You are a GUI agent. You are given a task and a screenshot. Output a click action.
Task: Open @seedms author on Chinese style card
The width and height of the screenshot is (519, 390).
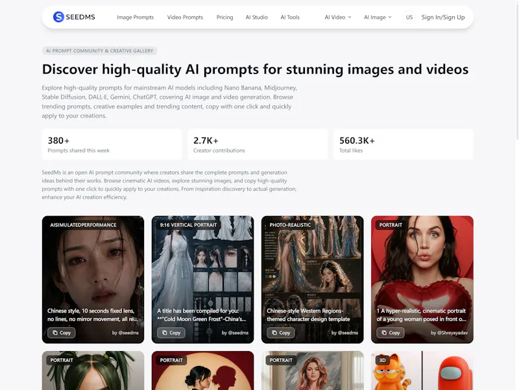tap(125, 333)
